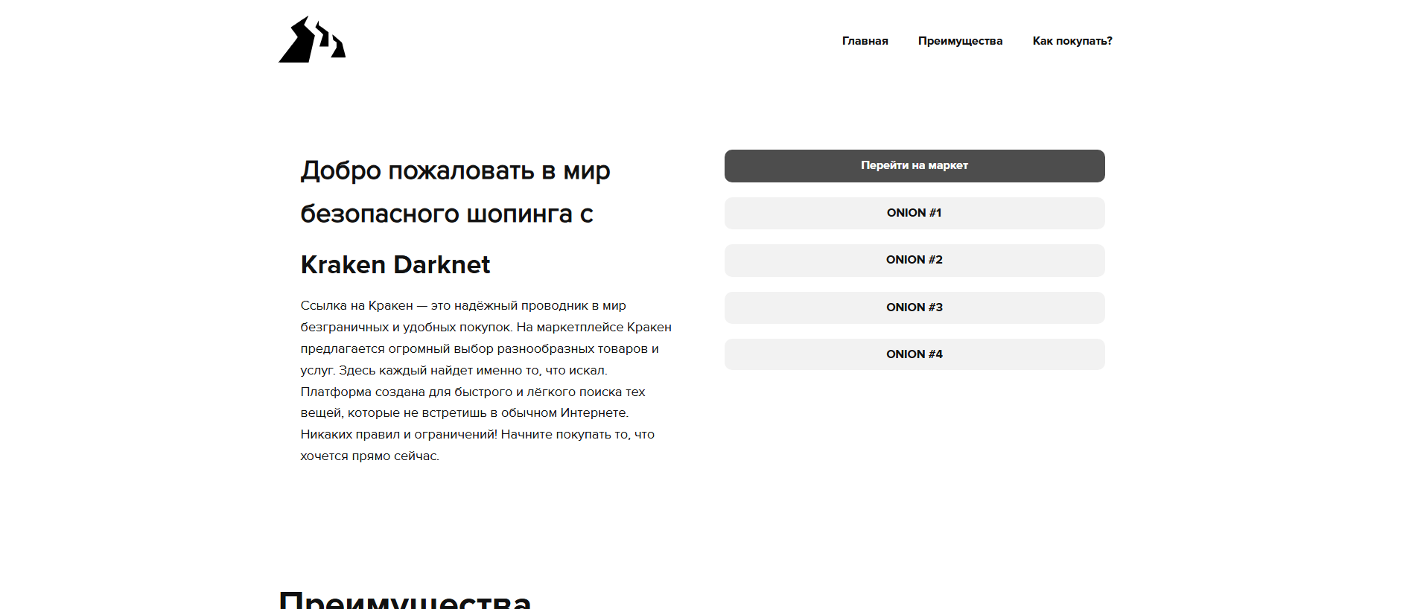
Task: Click the paragraph line starting 'Никаких правил и ограничений!'
Action: pyautogui.click(x=477, y=434)
